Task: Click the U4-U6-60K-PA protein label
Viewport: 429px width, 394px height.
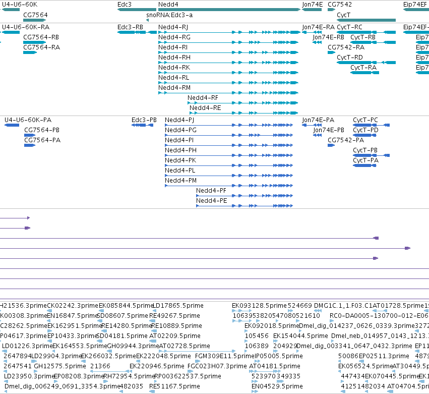Action: 28,120
